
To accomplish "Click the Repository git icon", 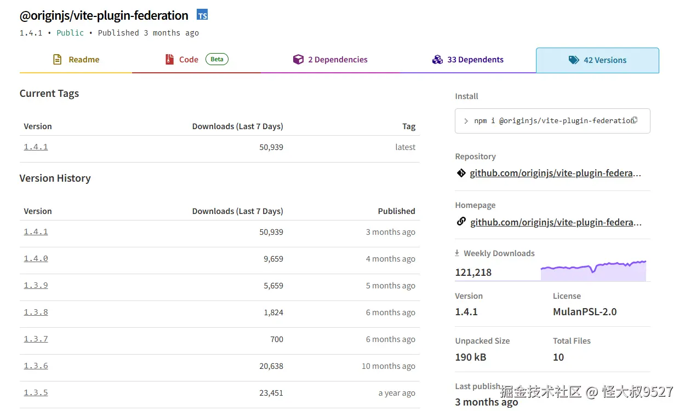I will pyautogui.click(x=461, y=173).
